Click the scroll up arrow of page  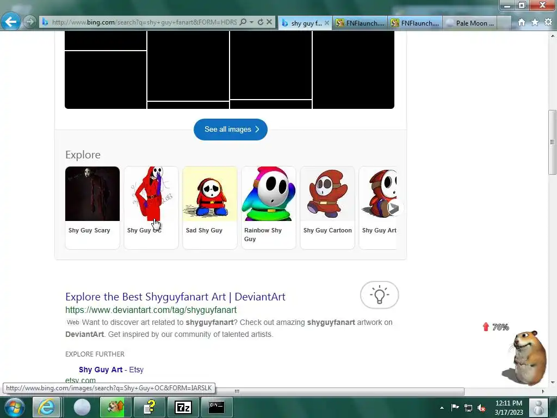coord(552,36)
